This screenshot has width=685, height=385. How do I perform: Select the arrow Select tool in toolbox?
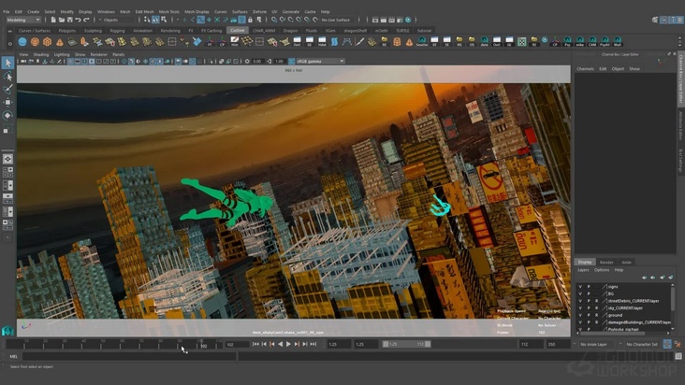[x=7, y=63]
